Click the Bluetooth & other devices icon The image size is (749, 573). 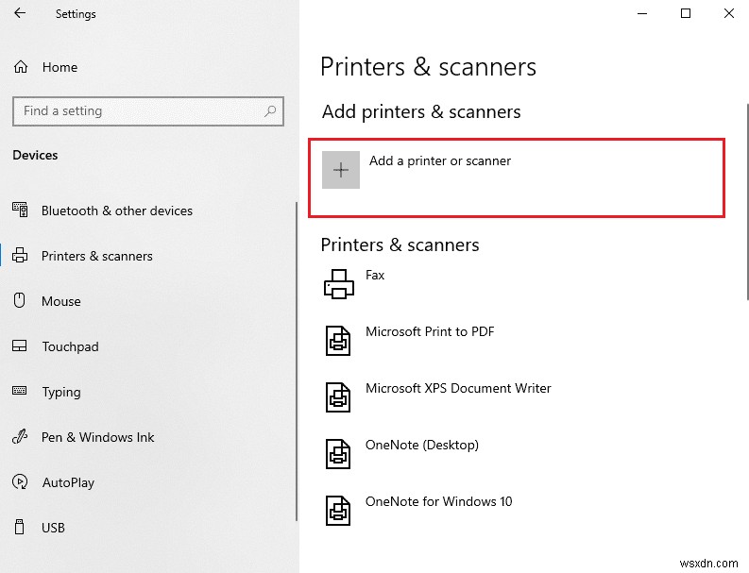pyautogui.click(x=20, y=211)
